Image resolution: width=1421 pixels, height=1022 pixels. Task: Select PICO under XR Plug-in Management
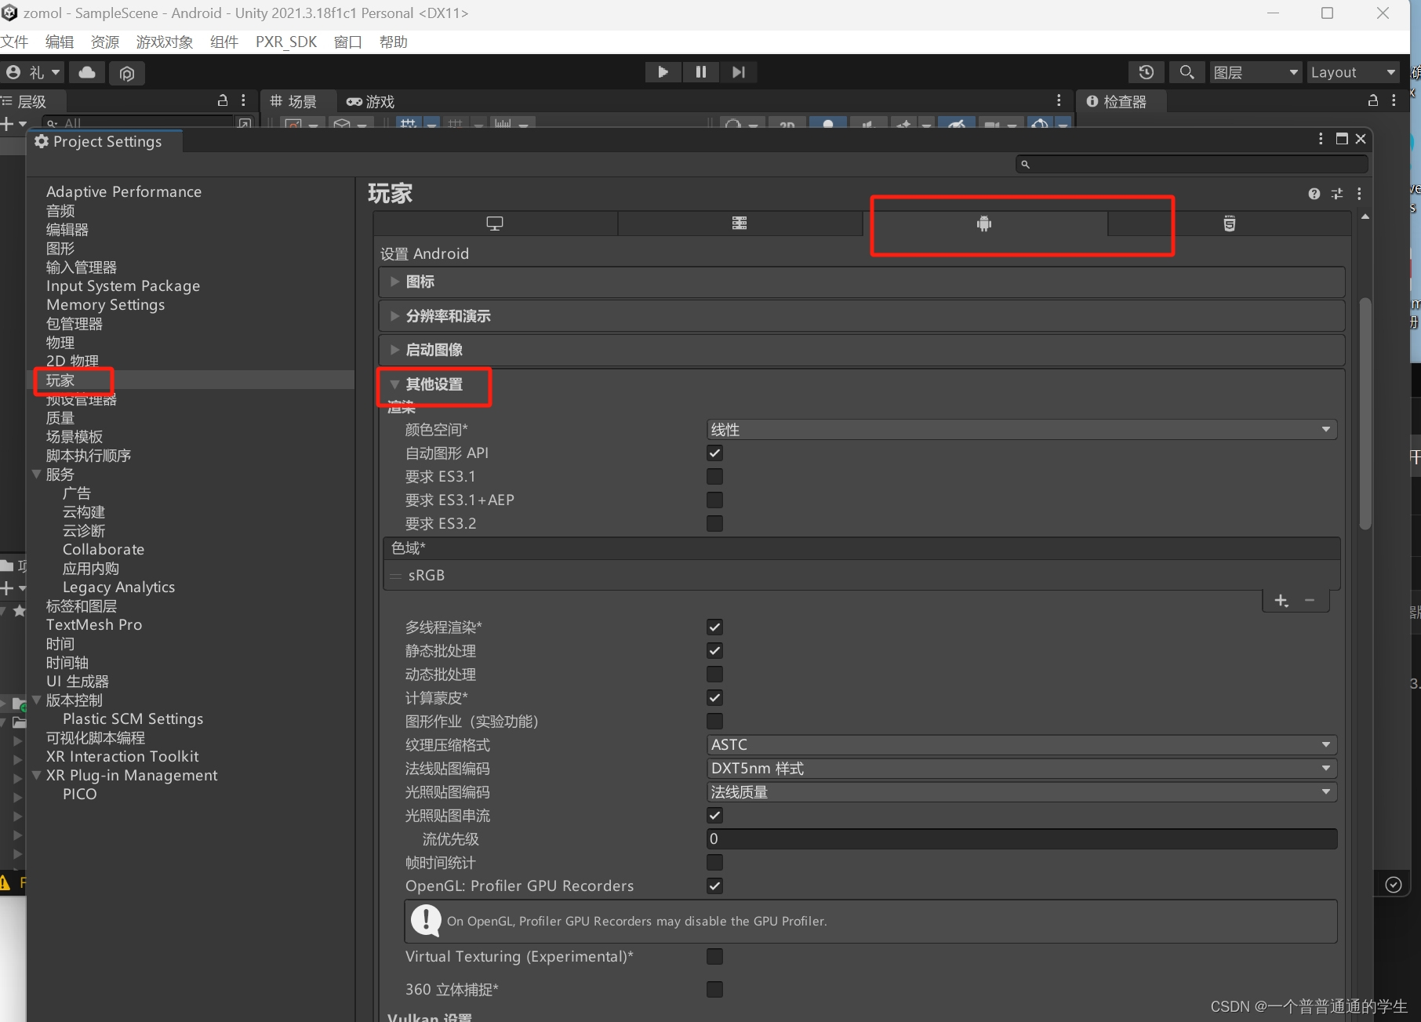80,795
